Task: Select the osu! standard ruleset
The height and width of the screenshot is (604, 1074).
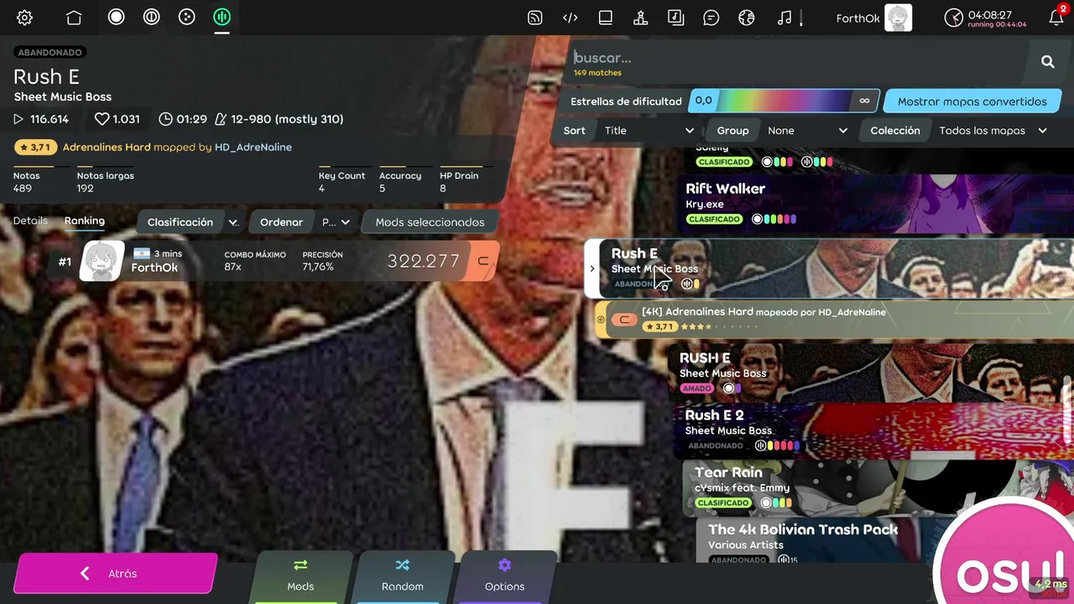Action: [x=116, y=18]
